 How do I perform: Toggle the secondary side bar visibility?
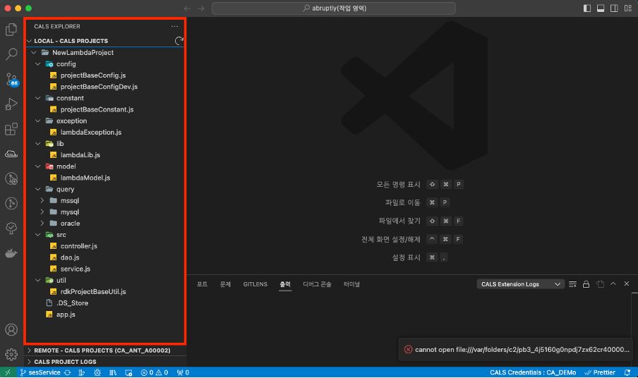point(614,8)
